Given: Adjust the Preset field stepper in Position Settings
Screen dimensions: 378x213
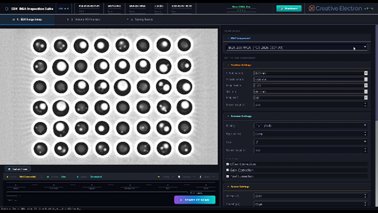Looking at the screenshot, I should [366, 105].
